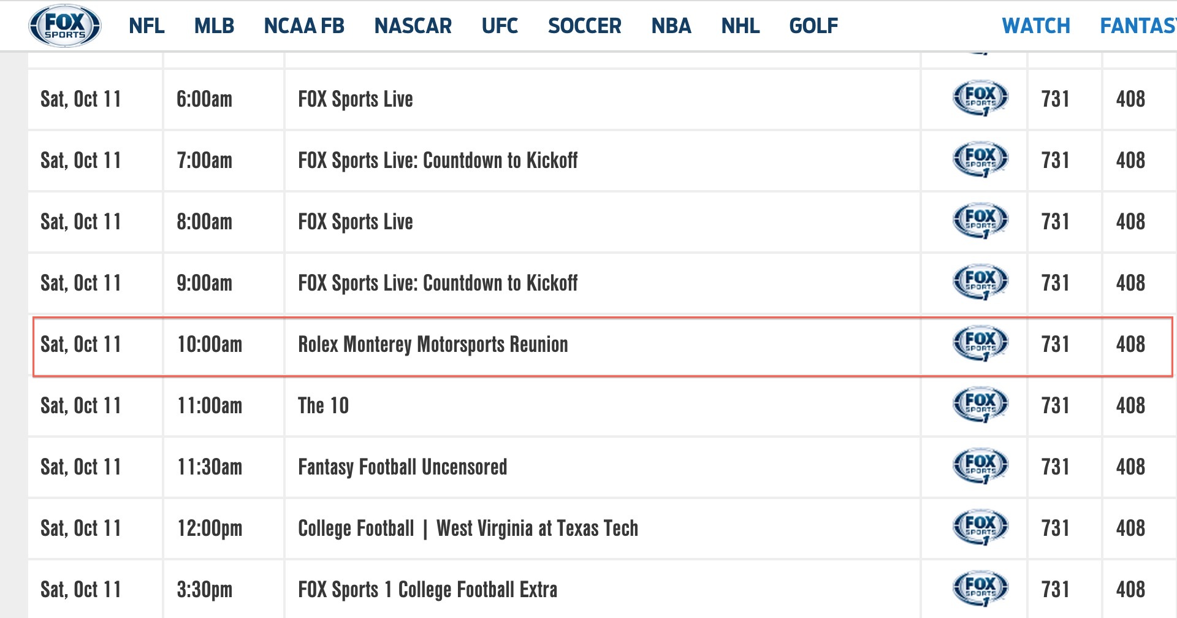Open the MLB section
This screenshot has width=1177, height=618.
(215, 26)
